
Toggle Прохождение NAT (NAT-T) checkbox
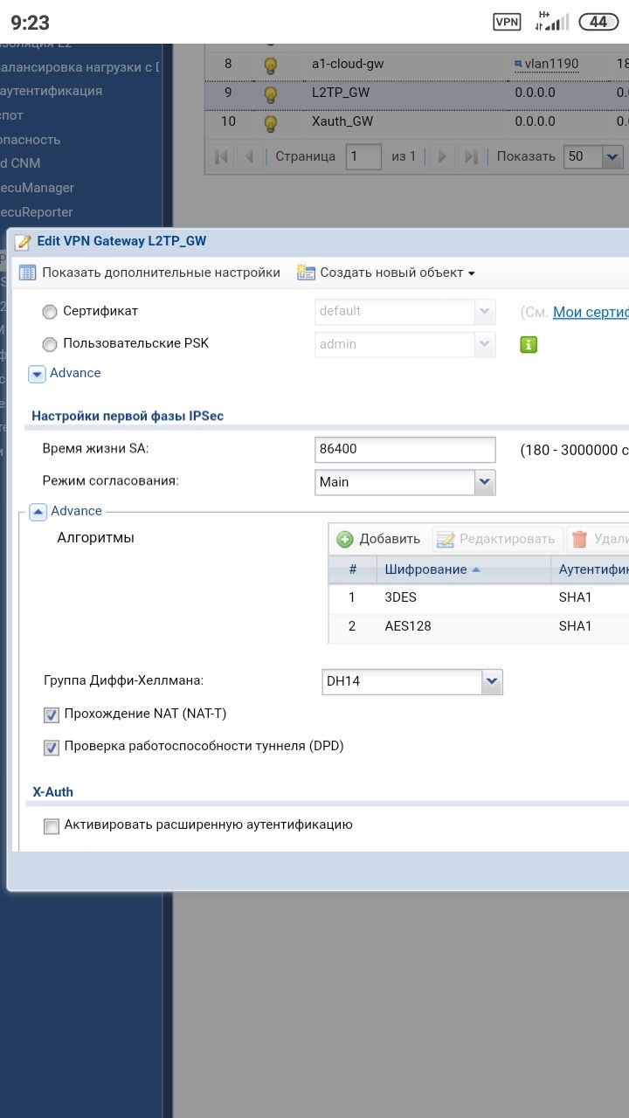click(x=51, y=714)
